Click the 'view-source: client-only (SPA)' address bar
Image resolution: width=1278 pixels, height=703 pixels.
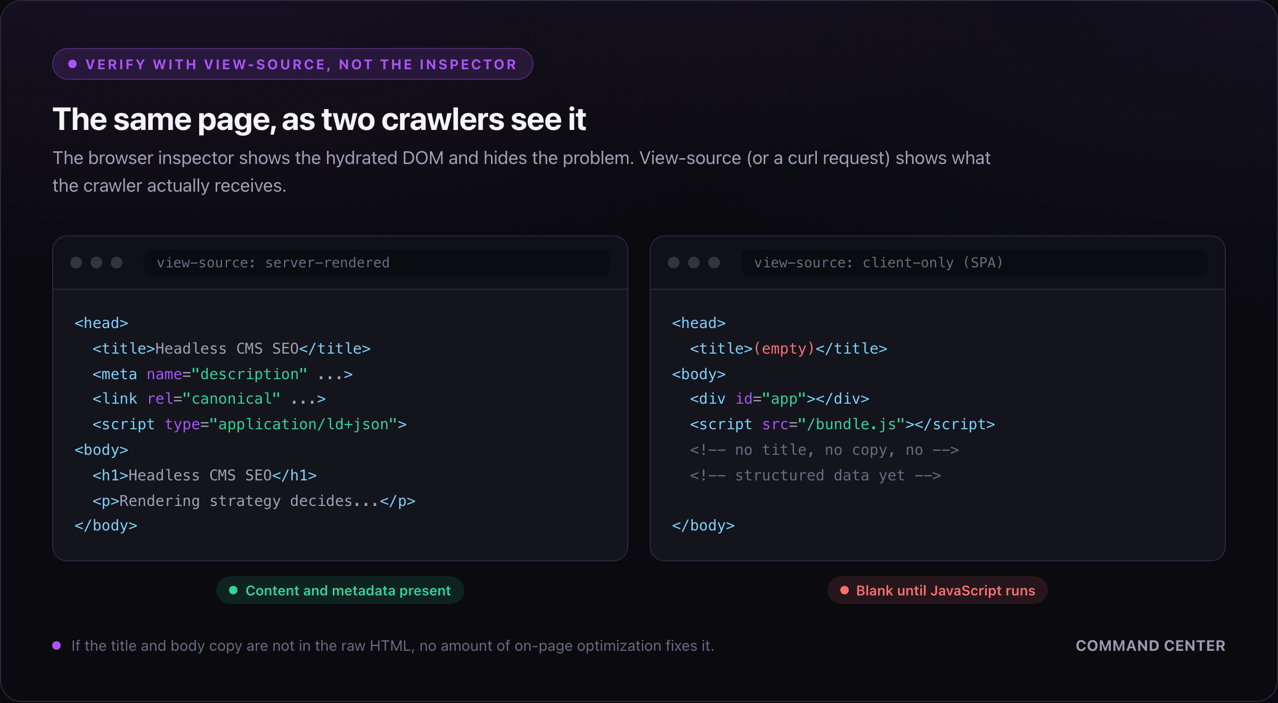click(x=974, y=263)
